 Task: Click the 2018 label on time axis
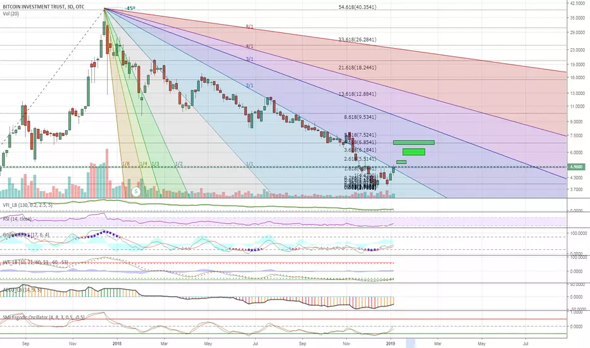point(117,344)
